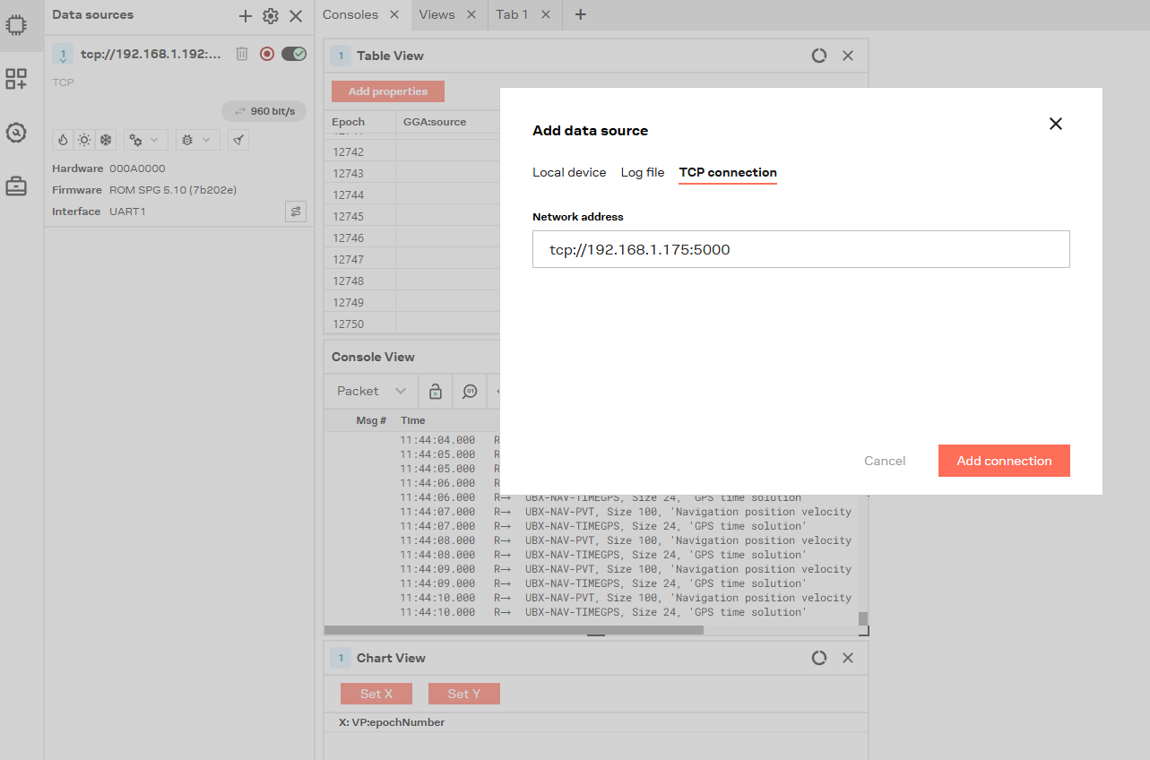Image resolution: width=1150 pixels, height=760 pixels.
Task: Click the Add connection button
Action: (x=1004, y=461)
